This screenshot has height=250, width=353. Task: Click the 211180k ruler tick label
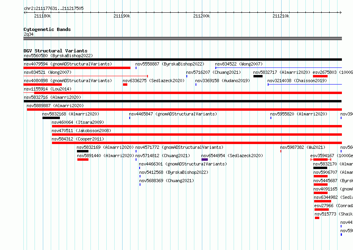pyautogui.click(x=42, y=16)
